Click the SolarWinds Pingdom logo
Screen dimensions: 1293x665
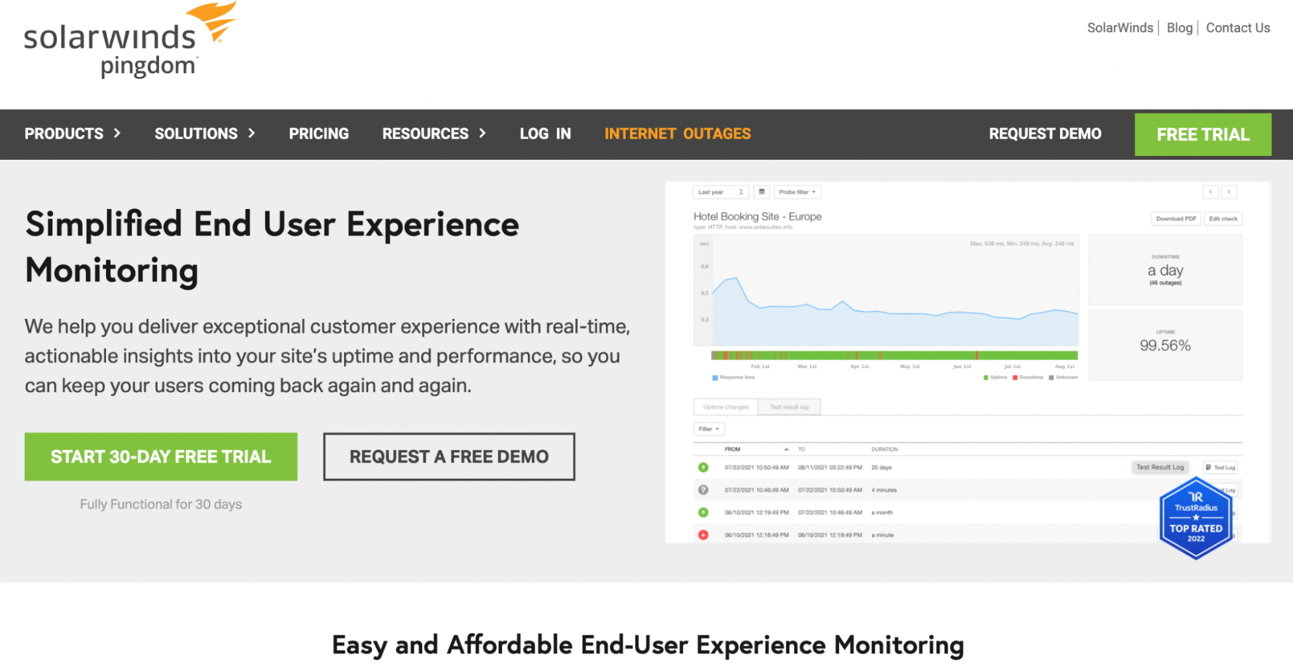tap(130, 40)
